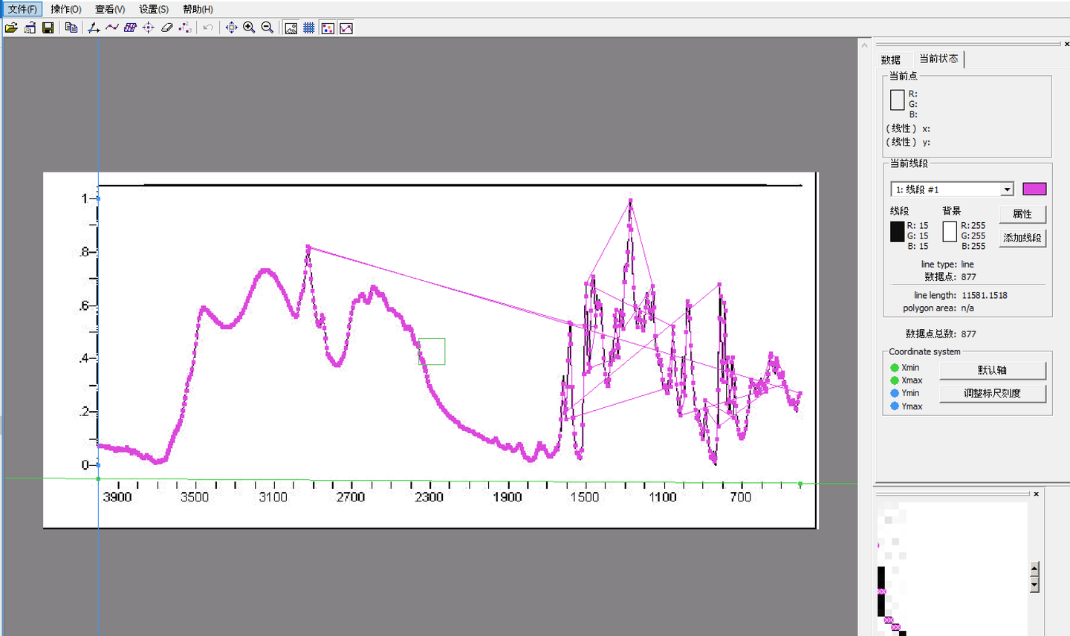Click the green Xmax indicator
Screen dimensions: 1070x636
(x=895, y=380)
